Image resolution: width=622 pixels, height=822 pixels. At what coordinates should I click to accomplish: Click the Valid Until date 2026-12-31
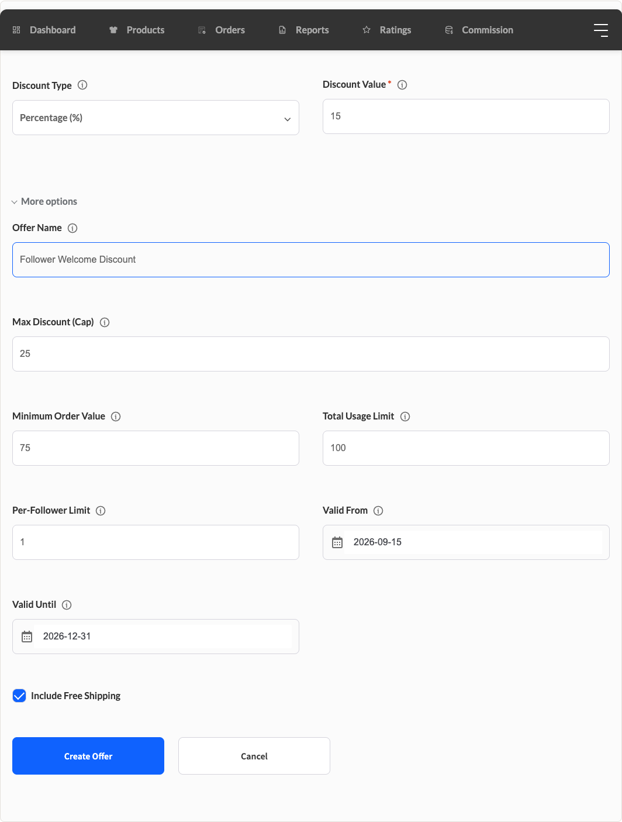point(67,637)
